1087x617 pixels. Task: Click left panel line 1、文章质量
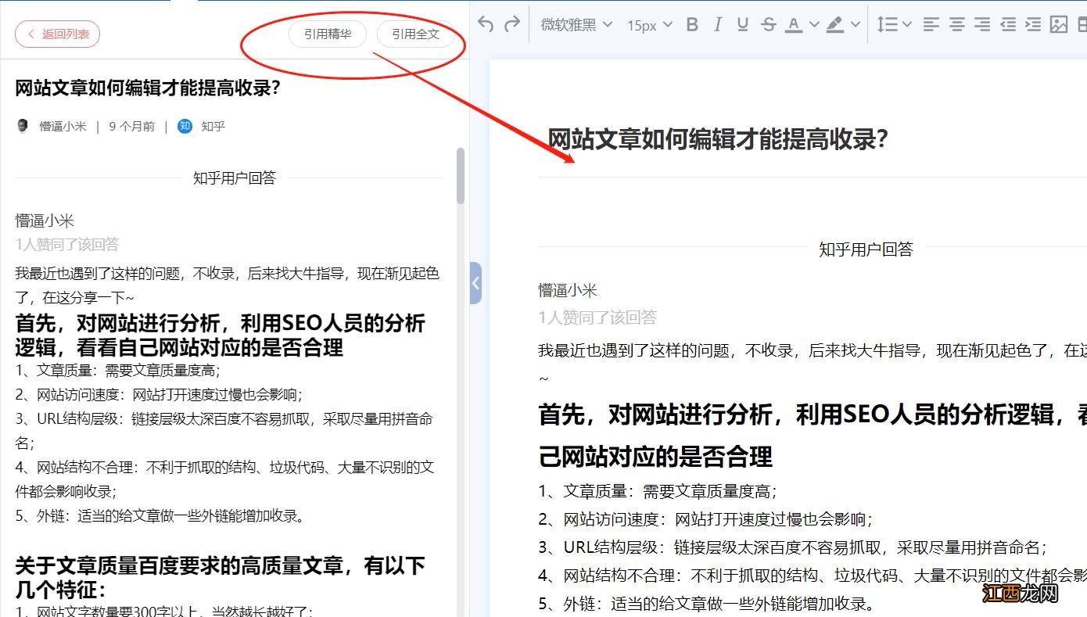[x=118, y=371]
